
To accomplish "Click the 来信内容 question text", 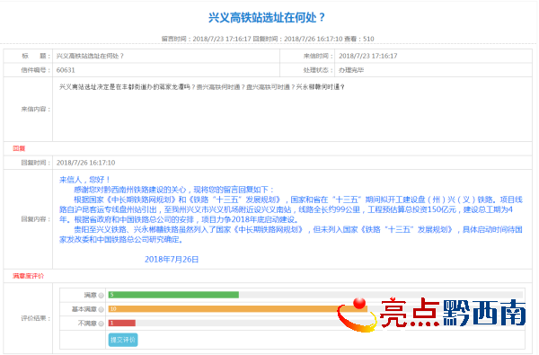I will (x=202, y=87).
